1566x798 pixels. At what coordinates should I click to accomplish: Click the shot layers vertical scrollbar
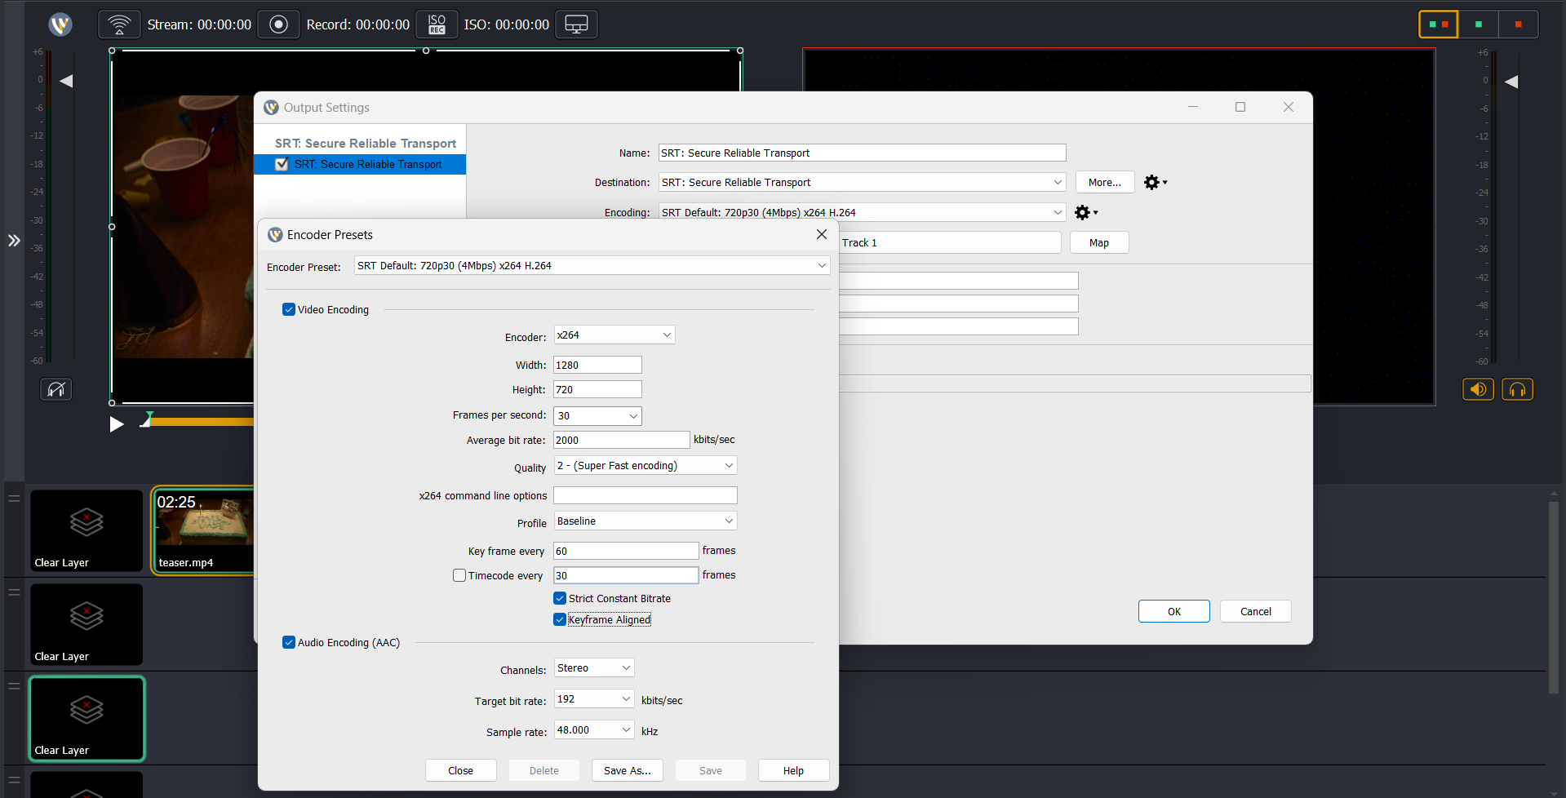click(x=1554, y=596)
